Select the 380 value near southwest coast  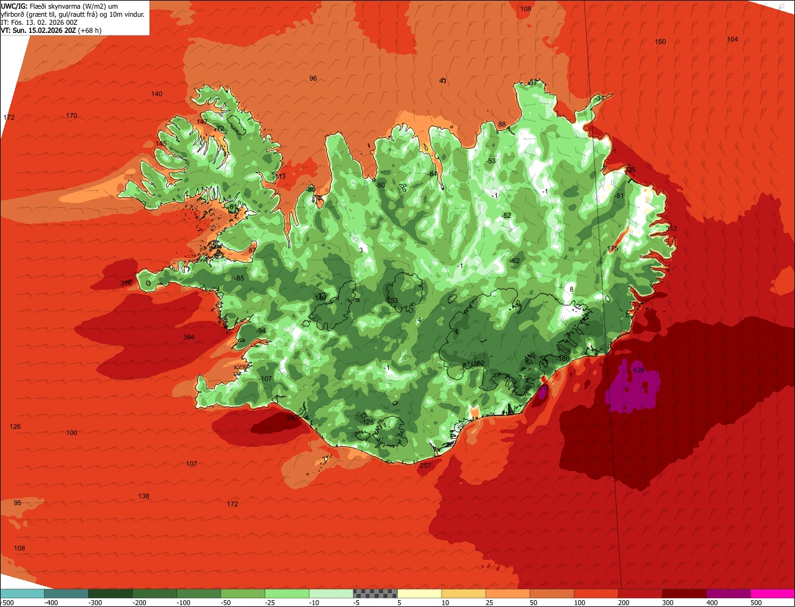[291, 418]
